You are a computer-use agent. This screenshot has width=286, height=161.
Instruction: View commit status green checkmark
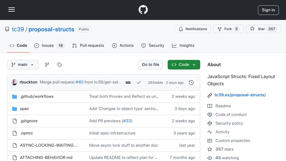(139, 83)
